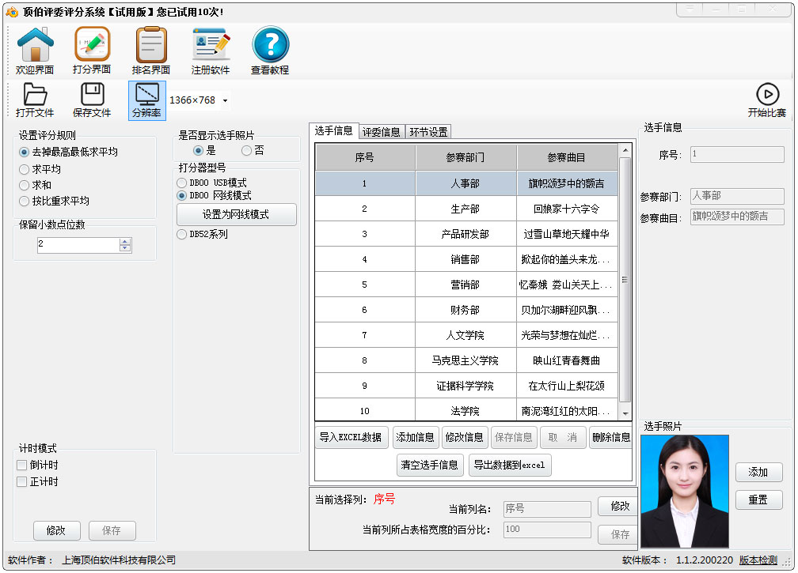Click the 参赛曲目 field in 选手信息 panel

click(737, 217)
